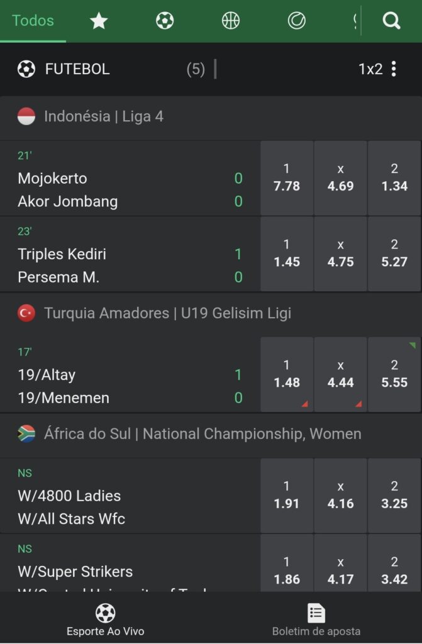Bet on W/4800 Ladies at 1.91
The image size is (422, 644).
(287, 496)
